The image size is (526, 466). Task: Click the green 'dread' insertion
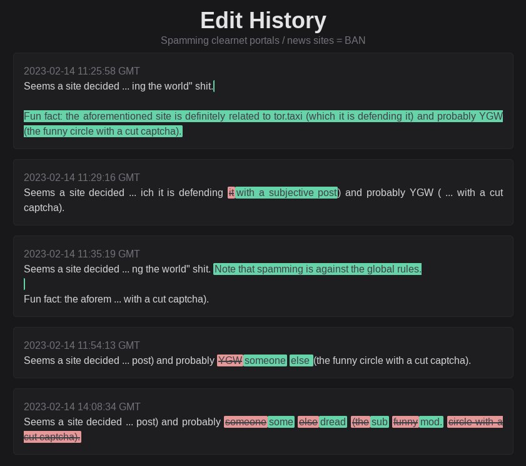pos(333,422)
